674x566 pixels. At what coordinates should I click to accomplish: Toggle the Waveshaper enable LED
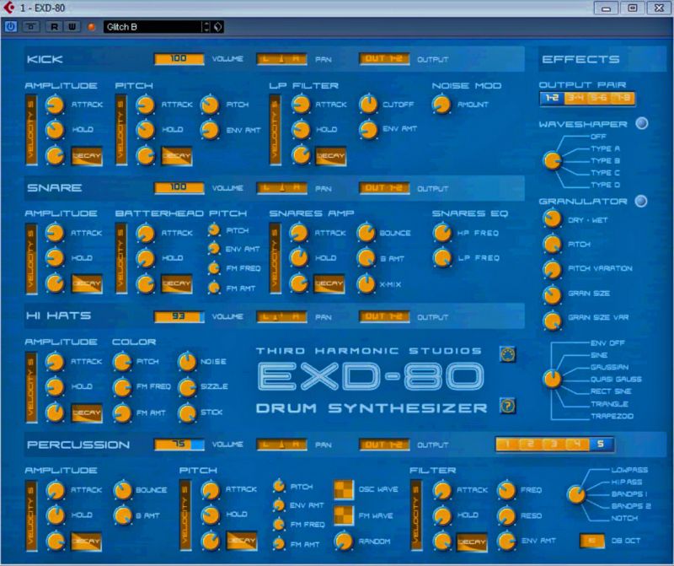(x=642, y=124)
